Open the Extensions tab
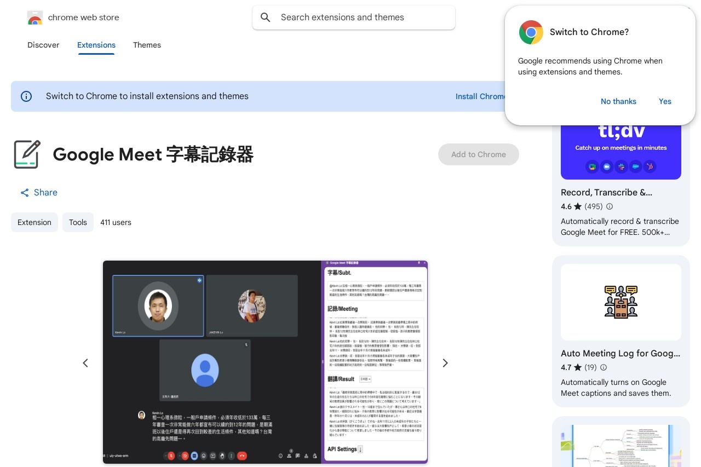The height and width of the screenshot is (467, 701). 96,45
